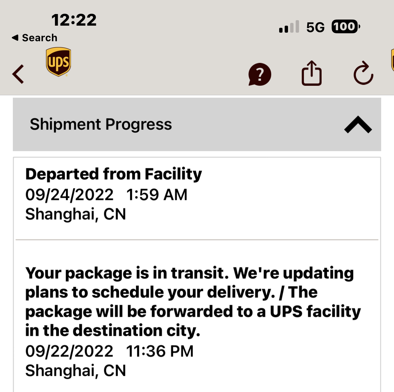394x392 pixels.
Task: Tap the small back triangle beside Search
Action: [x=15, y=38]
